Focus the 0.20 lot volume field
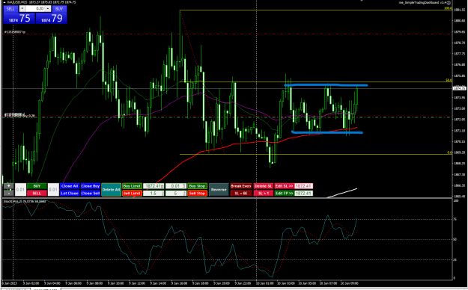468x290 pixels. pyautogui.click(x=35, y=9)
